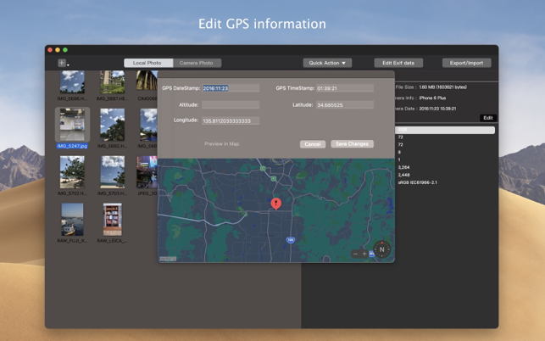Zoom in the map with plus button
The height and width of the screenshot is (341, 545).
[x=364, y=254]
